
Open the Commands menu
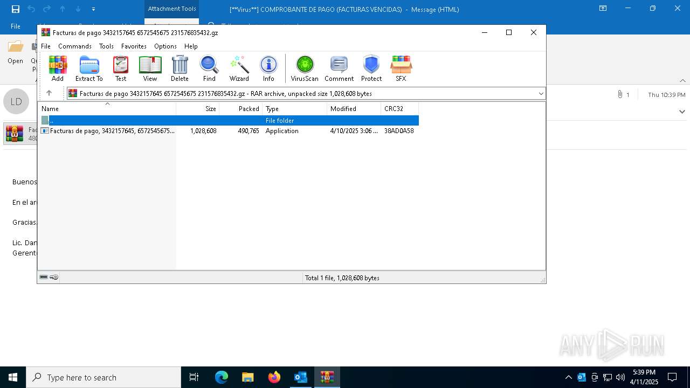(75, 46)
